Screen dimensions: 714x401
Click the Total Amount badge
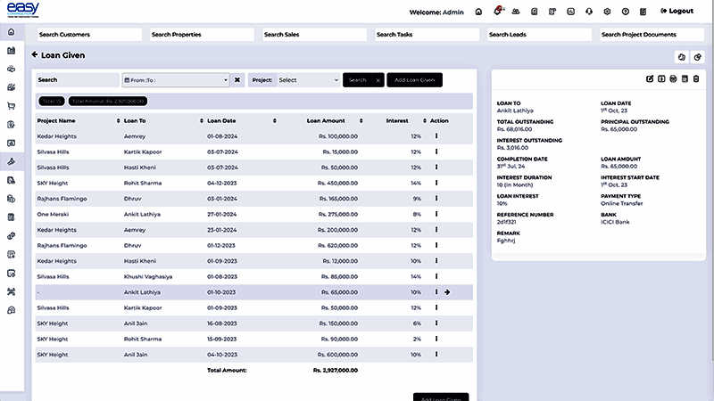click(108, 101)
